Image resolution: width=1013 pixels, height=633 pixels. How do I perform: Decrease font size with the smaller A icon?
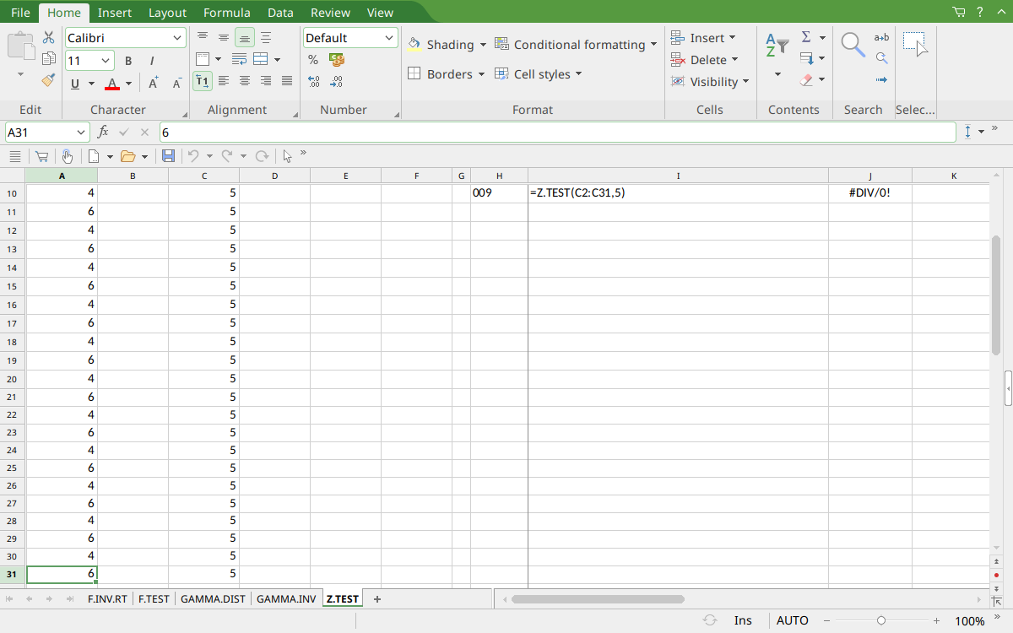coord(176,83)
